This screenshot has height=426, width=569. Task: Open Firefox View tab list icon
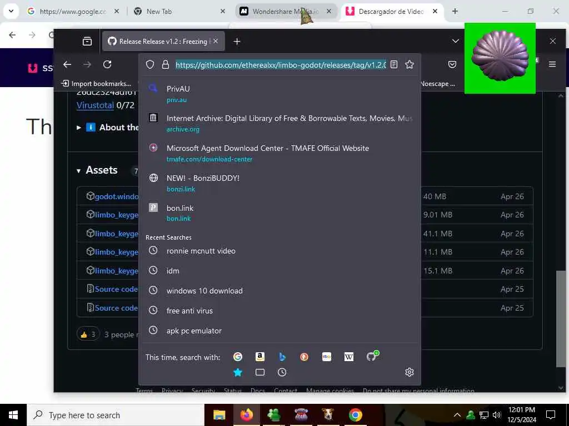point(87,41)
